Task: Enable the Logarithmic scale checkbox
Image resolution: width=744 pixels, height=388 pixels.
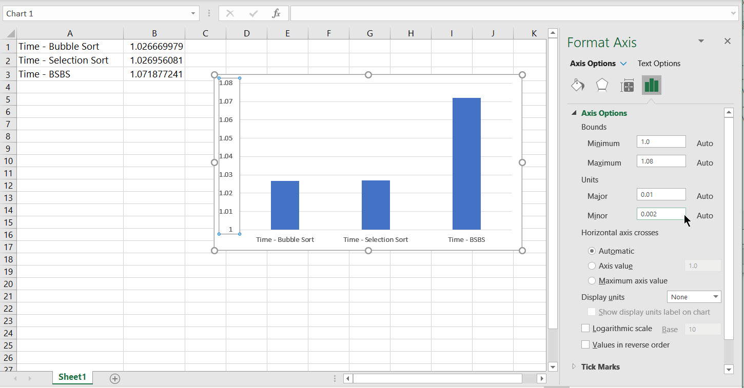Action: click(x=585, y=329)
